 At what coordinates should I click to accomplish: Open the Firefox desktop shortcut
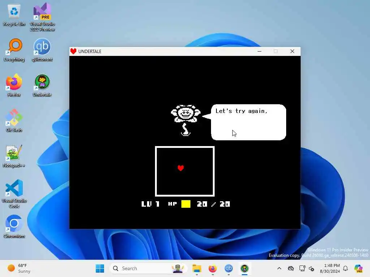coord(14,85)
